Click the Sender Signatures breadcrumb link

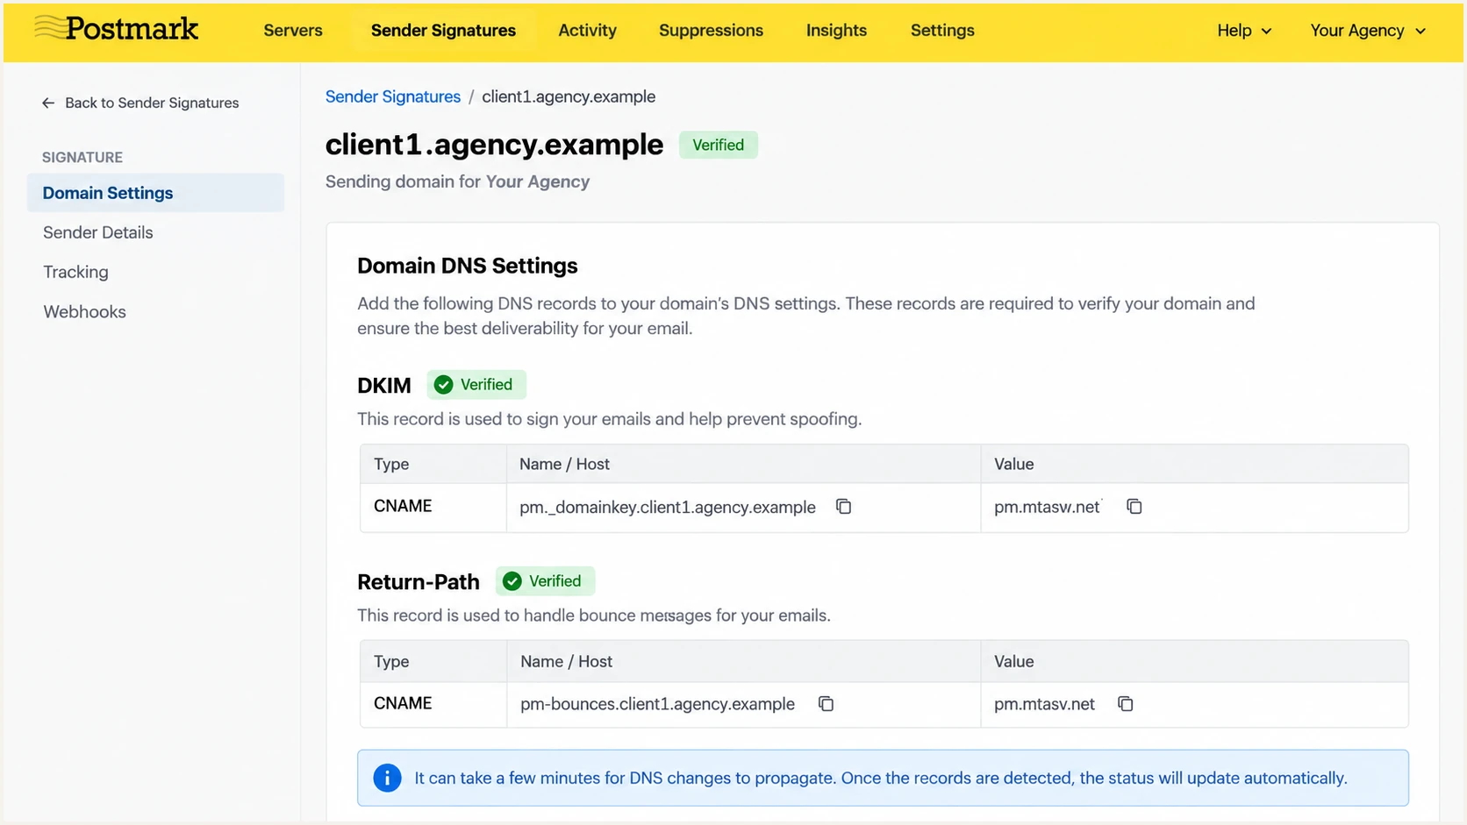pos(392,96)
